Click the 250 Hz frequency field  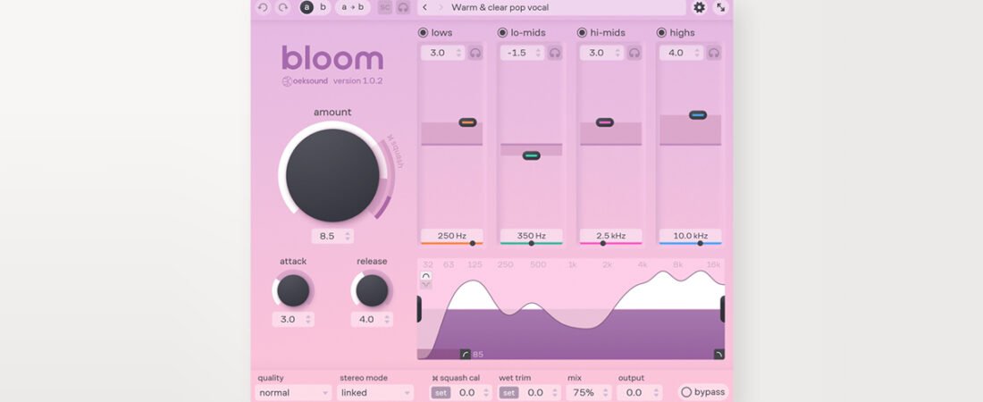tap(452, 236)
